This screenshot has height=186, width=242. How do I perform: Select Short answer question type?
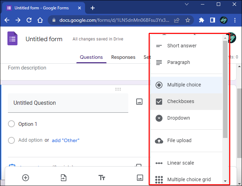pos(182,46)
